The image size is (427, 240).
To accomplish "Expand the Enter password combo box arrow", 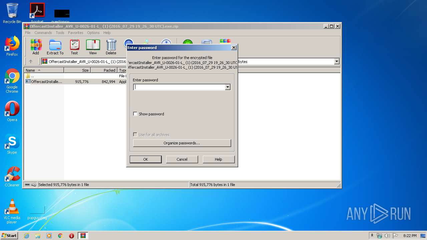I will coord(228,87).
